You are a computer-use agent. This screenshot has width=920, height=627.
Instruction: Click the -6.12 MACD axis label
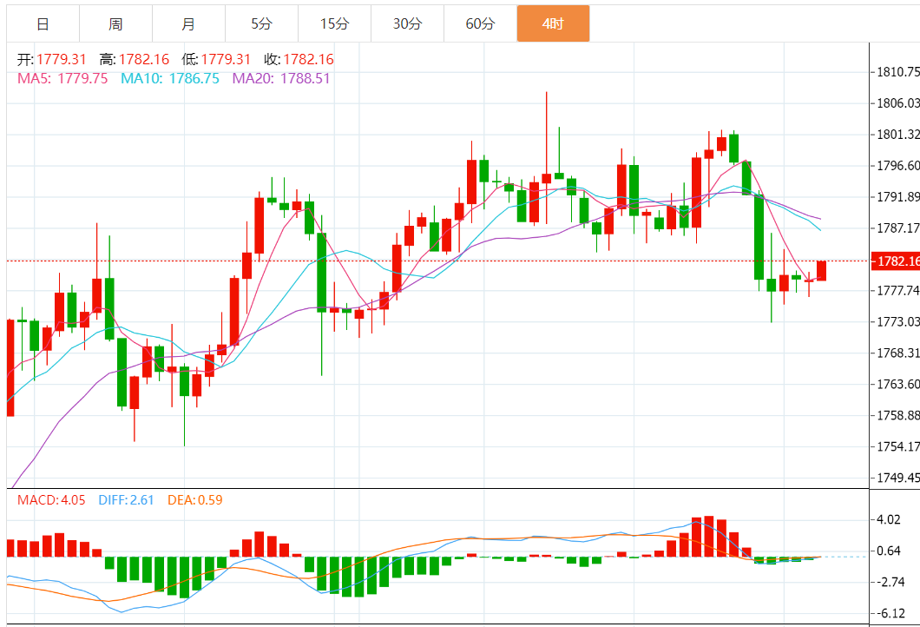(890, 613)
